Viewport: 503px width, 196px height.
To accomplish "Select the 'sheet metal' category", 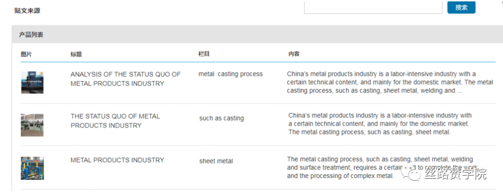I will (216, 161).
